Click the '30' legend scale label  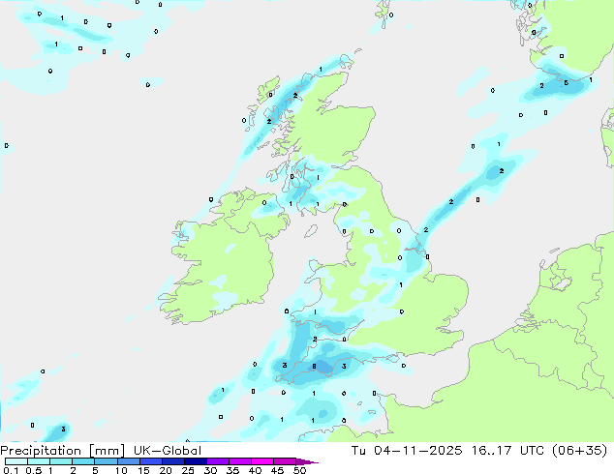[x=210, y=470]
